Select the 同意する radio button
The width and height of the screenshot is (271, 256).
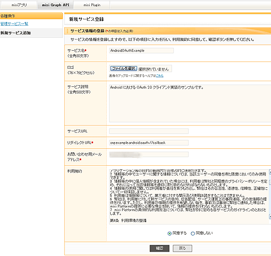click(x=169, y=233)
